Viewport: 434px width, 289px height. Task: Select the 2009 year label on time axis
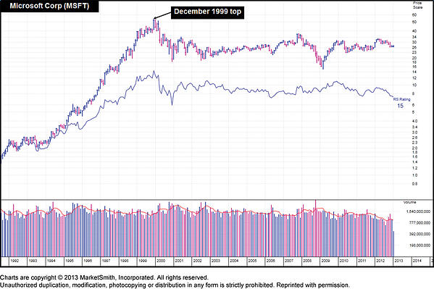click(325, 261)
